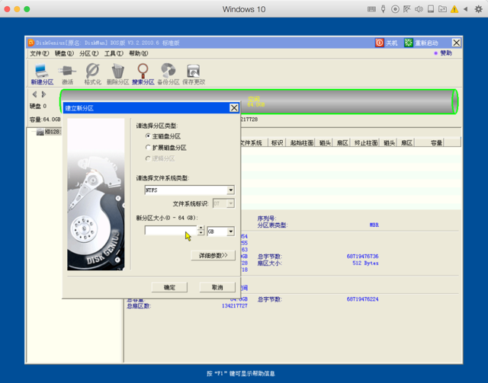Open Parallels settings gear icon
This screenshot has width=488, height=383.
(478, 9)
